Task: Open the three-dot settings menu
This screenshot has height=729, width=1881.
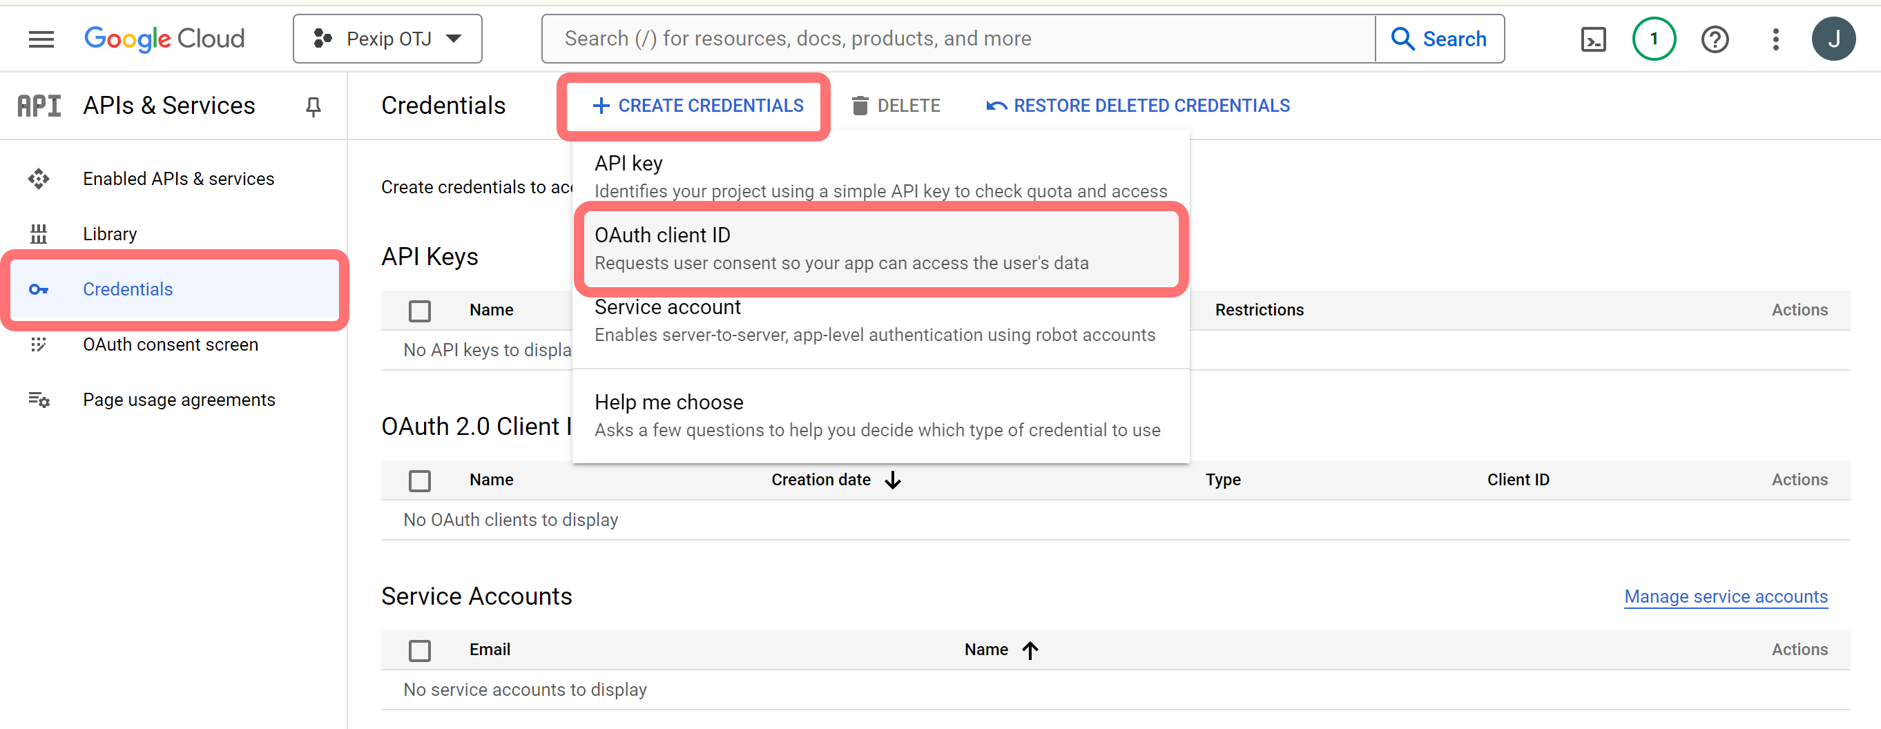Action: click(1775, 39)
